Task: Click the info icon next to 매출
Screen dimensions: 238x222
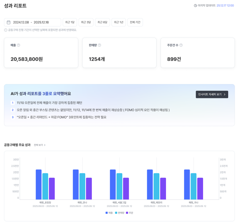Action: 18,45
